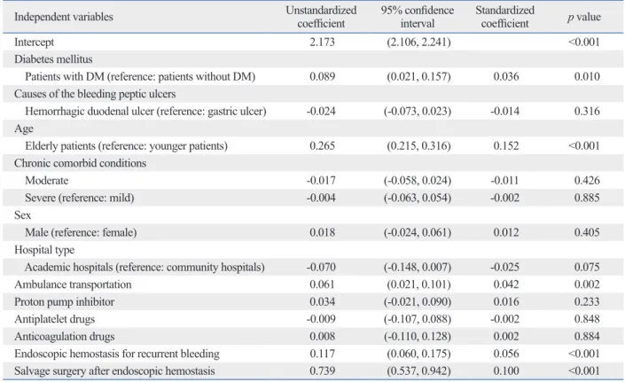Click the 'Unstandardized coefficient' column header
Screen dimensions: 625x382
coord(321,17)
